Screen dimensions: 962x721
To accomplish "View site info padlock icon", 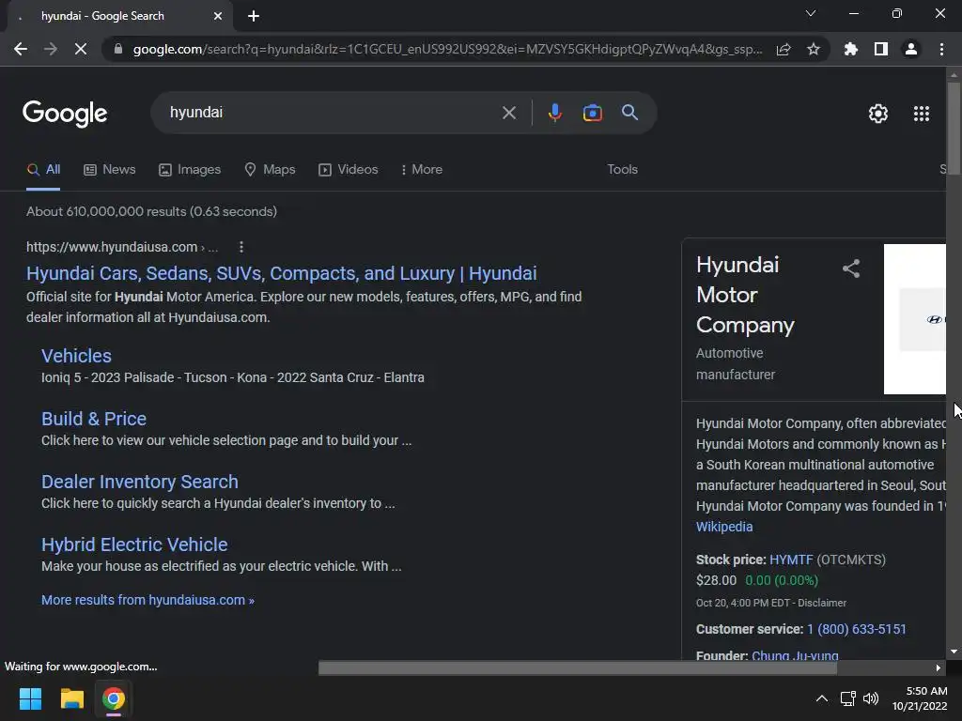I will coord(117,49).
